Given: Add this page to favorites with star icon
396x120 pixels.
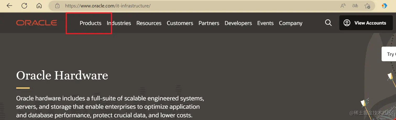Looking at the screenshot, I should click(367, 6).
